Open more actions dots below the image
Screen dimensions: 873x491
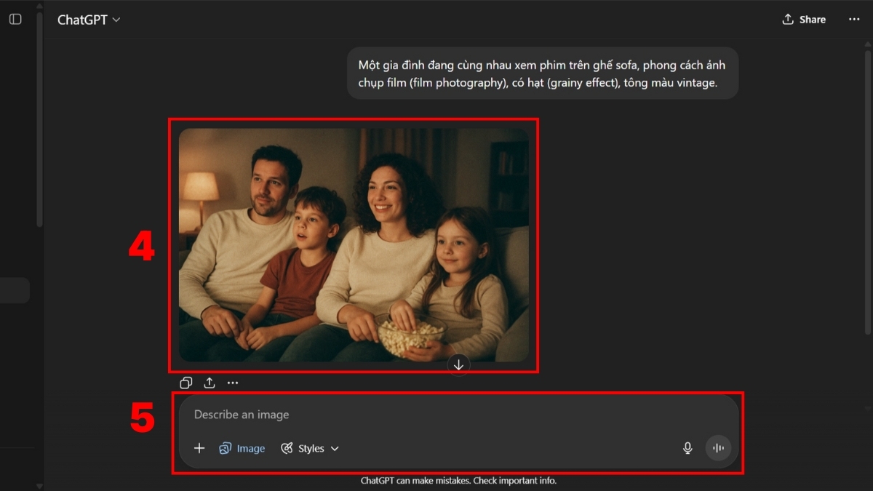click(x=233, y=383)
